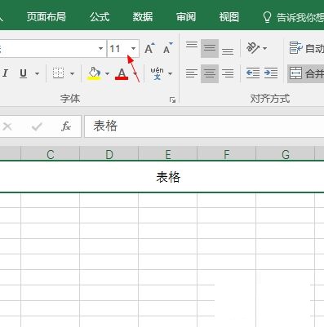The width and height of the screenshot is (324, 327).
Task: Click the wén phonetic guide icon
Action: click(158, 73)
